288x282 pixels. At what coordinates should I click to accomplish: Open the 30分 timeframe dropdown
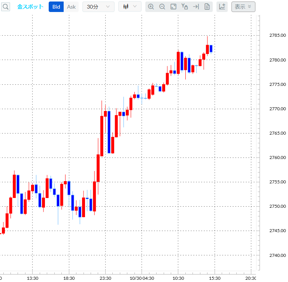point(98,7)
